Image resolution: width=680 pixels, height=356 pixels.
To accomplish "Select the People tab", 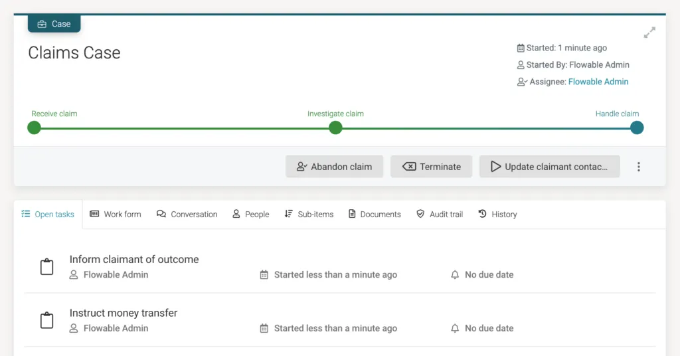I will click(x=250, y=215).
